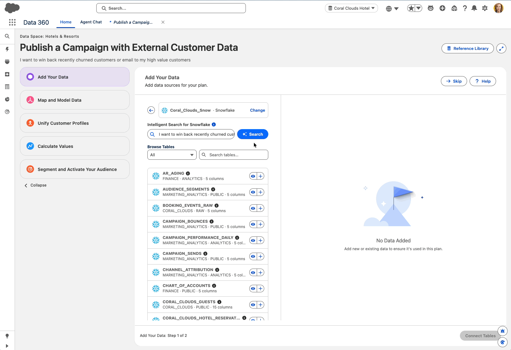The width and height of the screenshot is (511, 350).
Task: Click the Connect Tables button
Action: pos(480,336)
